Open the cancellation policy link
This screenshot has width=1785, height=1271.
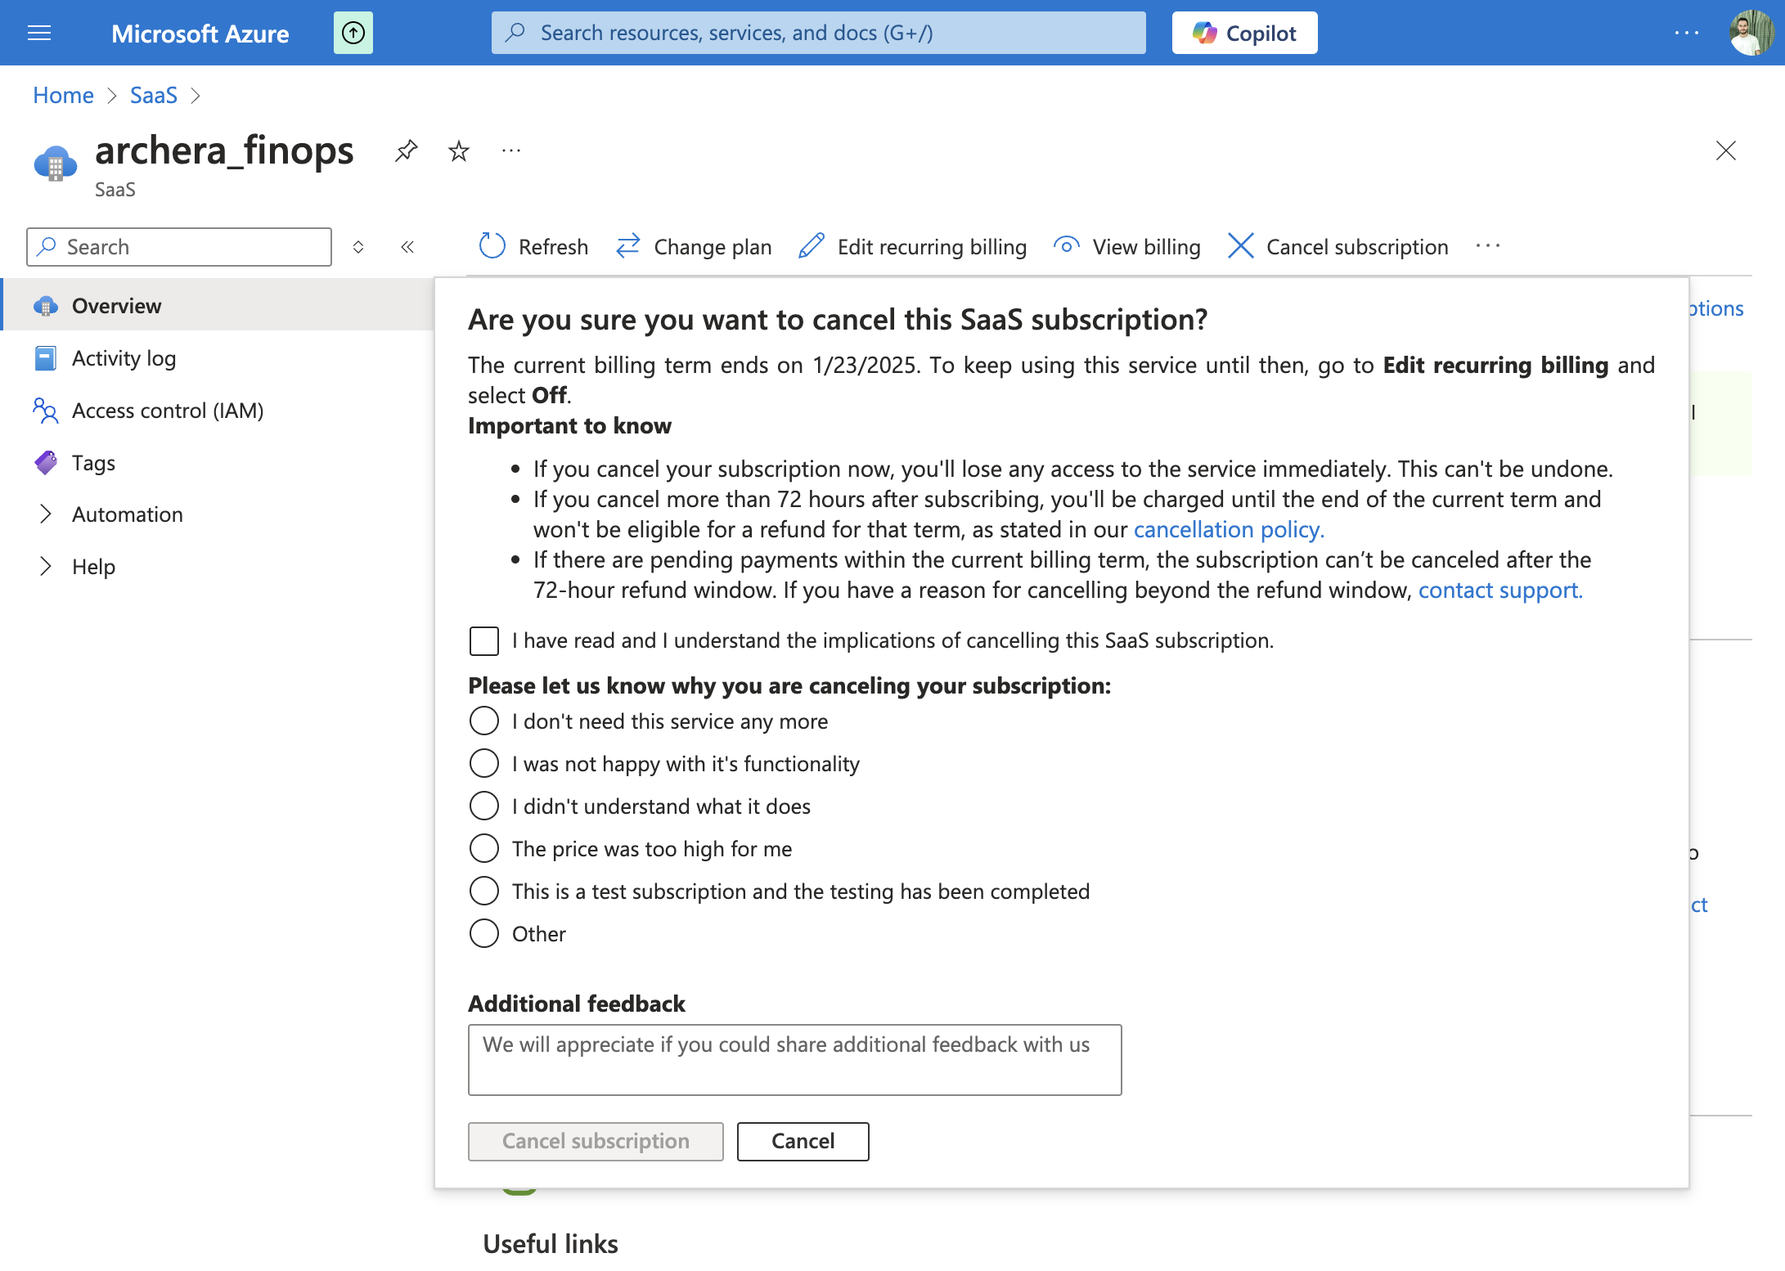(1229, 530)
